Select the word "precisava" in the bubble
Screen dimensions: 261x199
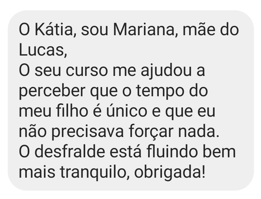88,132
